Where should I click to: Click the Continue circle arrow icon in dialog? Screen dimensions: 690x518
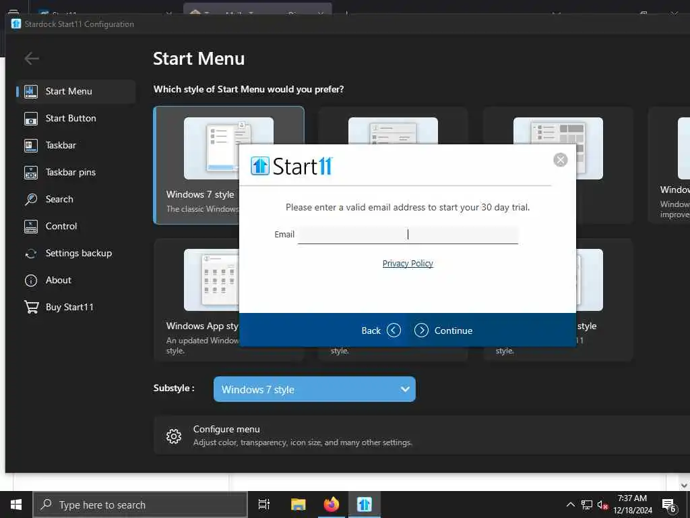[x=421, y=330]
